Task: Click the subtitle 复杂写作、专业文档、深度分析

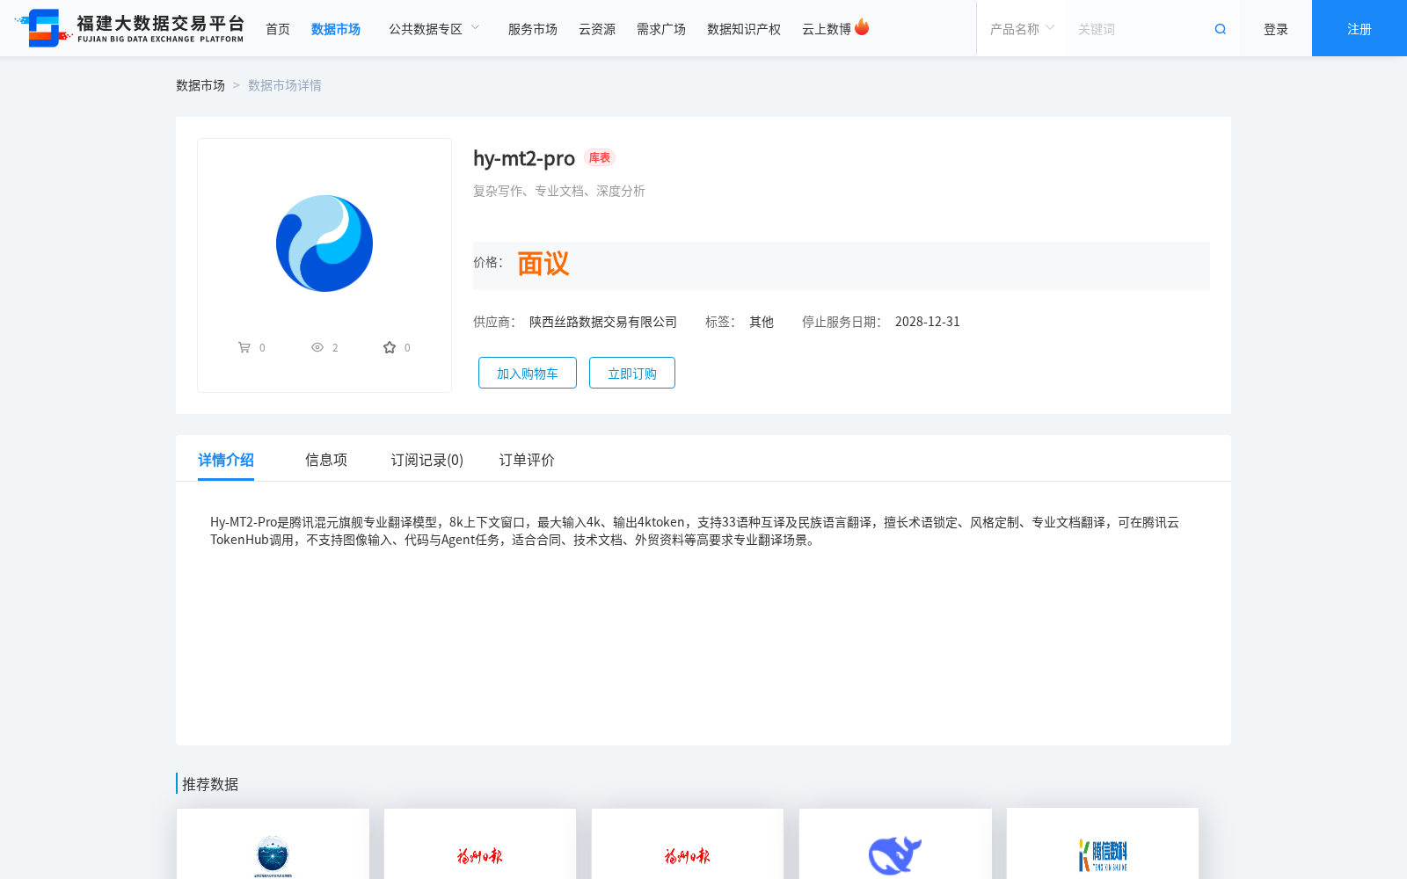Action: click(559, 191)
